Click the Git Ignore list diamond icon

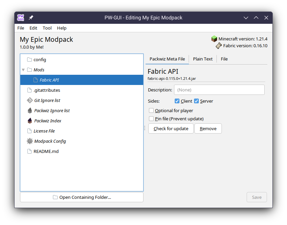pos(29,100)
